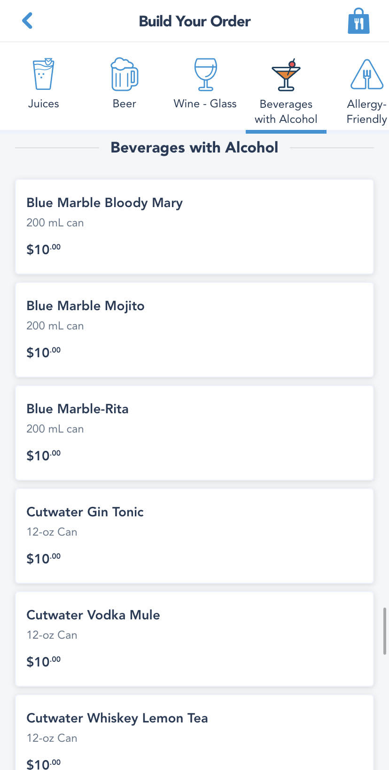The width and height of the screenshot is (389, 770).
Task: Select Beverages with Alcohol tab label
Action: [286, 112]
